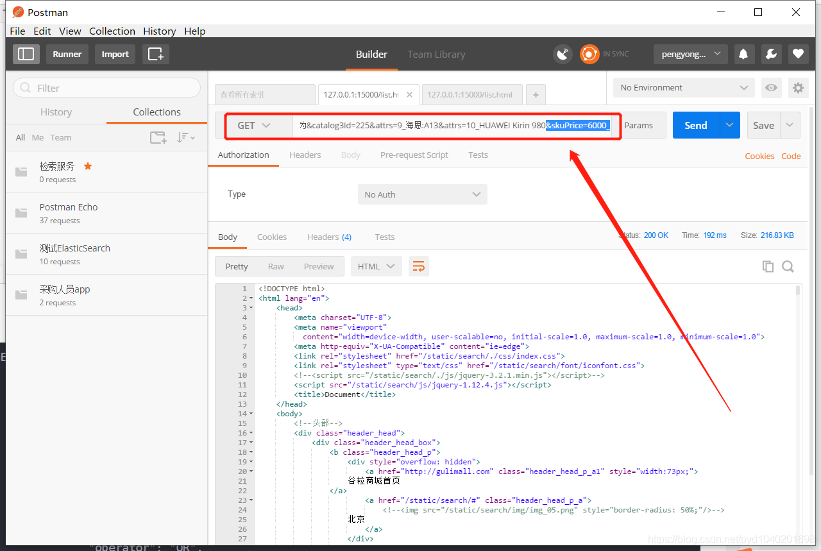
Task: Toggle line wrap icon in response
Action: point(419,266)
